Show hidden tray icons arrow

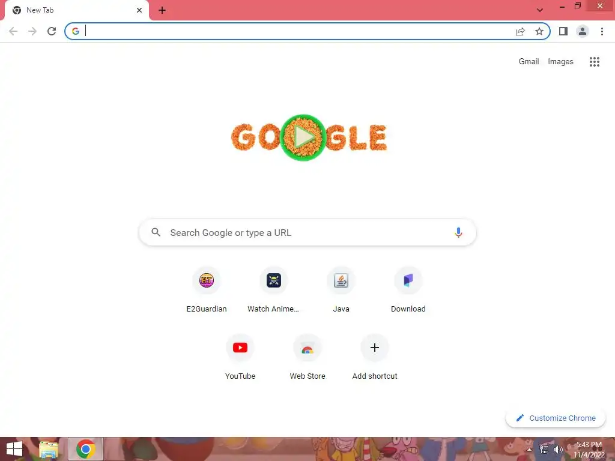[529, 450]
